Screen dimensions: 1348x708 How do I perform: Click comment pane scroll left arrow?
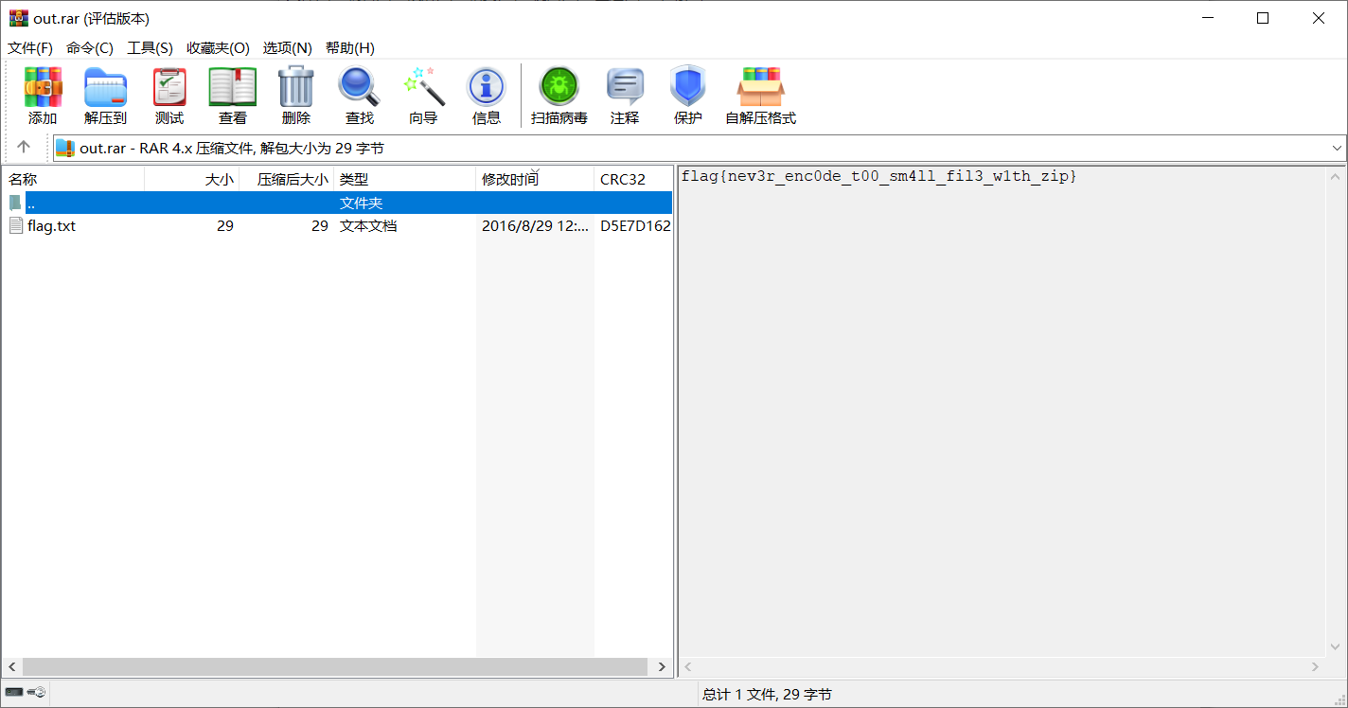pyautogui.click(x=689, y=667)
